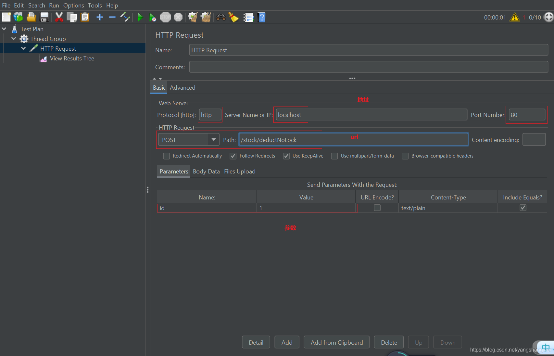Switch to the Advanced tab
554x356 pixels.
pyautogui.click(x=183, y=88)
